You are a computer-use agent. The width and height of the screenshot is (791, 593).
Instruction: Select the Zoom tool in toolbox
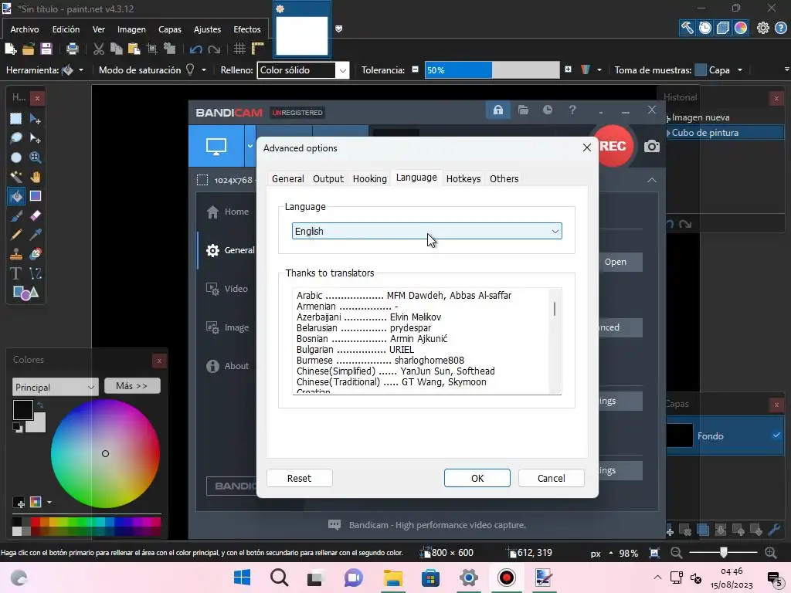[35, 158]
